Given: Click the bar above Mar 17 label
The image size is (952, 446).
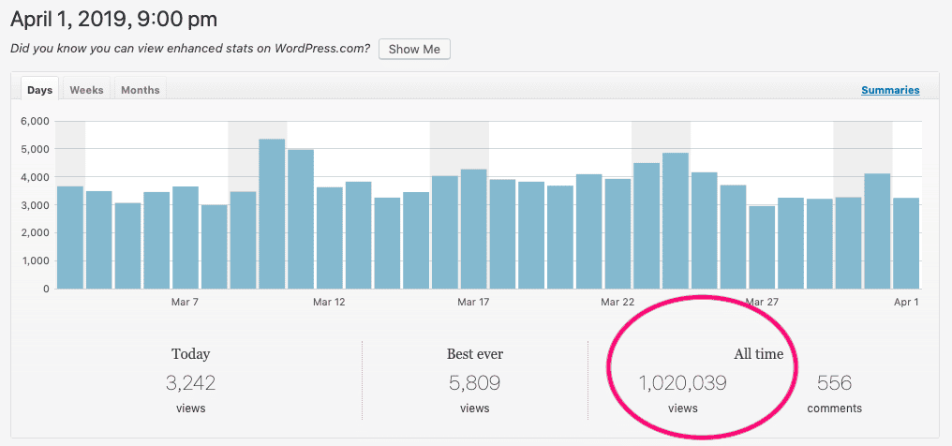Looking at the screenshot, I should [473, 230].
